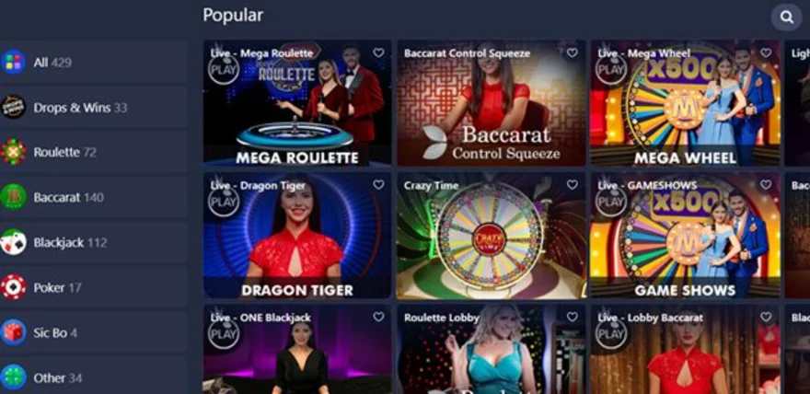Image resolution: width=810 pixels, height=394 pixels.
Task: Toggle heart on Baccarat Control Squeeze
Action: [x=573, y=52]
